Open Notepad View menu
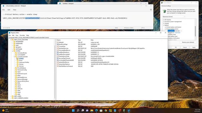 point(15,10)
